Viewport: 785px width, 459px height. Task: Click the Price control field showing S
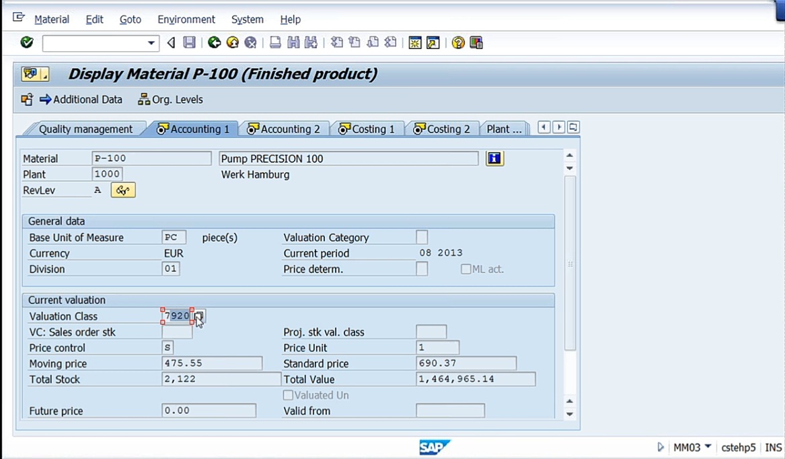tap(167, 347)
